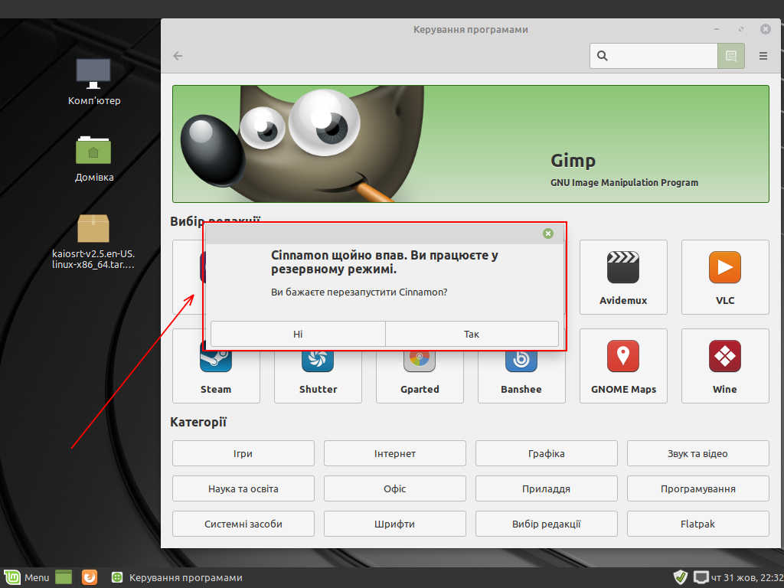Toggle the search options icon beside search field

[730, 56]
